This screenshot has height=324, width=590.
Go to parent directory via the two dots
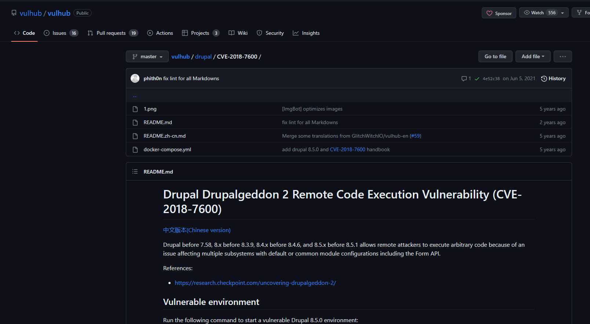coord(135,96)
